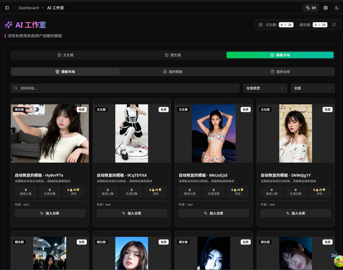Click the rating box of SNWdJg1Y card
This screenshot has width=343, height=270.
pyautogui.click(x=320, y=192)
